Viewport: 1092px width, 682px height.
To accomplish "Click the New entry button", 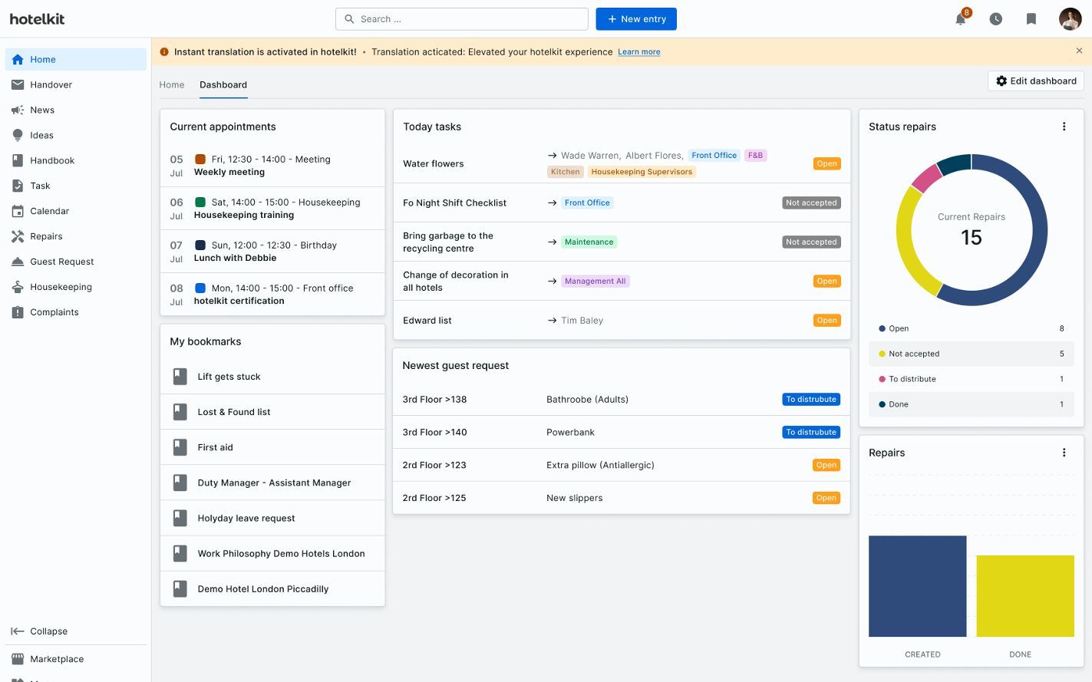I will pyautogui.click(x=636, y=19).
